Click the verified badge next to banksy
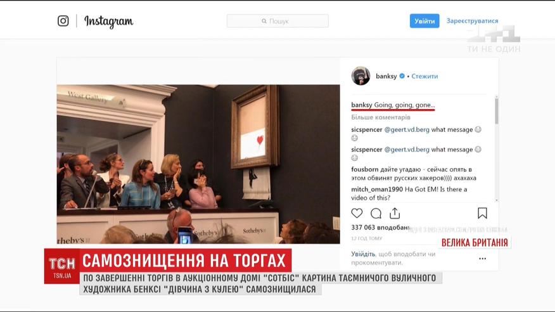Viewport: 555px width, 312px height. coord(402,76)
